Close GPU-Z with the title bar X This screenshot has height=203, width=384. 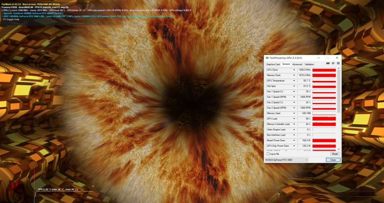[337, 58]
